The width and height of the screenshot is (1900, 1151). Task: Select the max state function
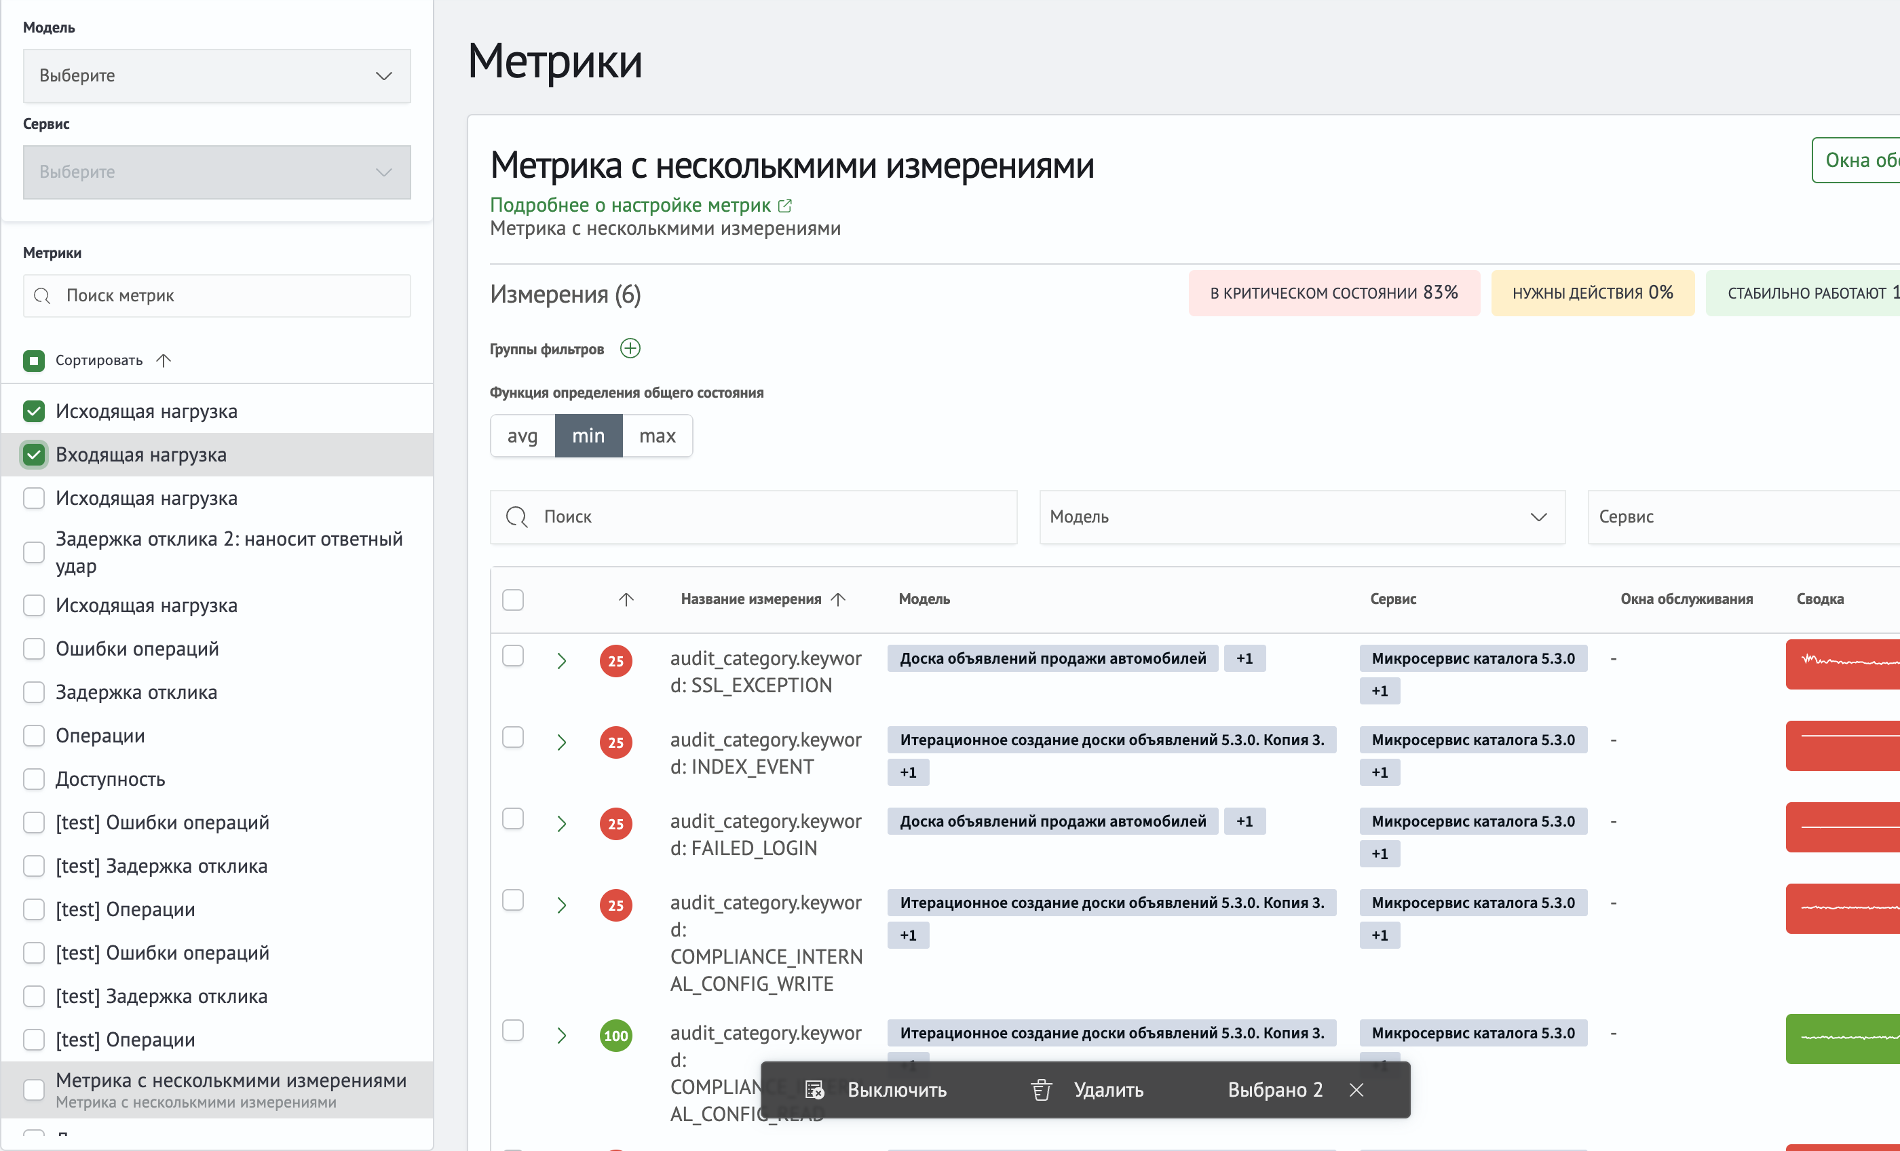657,436
